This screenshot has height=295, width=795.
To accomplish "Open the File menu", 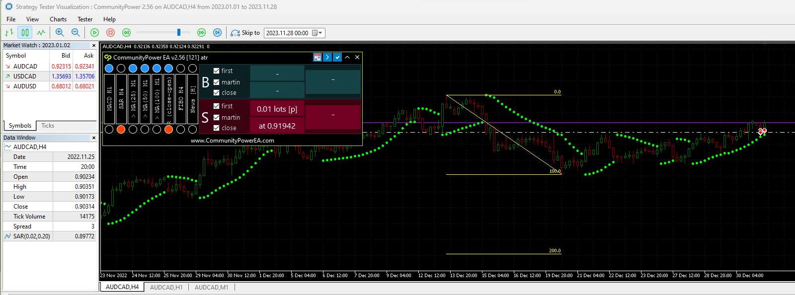I will click(11, 19).
